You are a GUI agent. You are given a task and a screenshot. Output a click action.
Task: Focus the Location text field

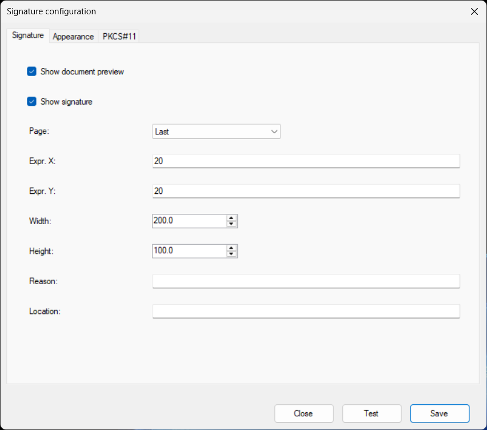306,311
